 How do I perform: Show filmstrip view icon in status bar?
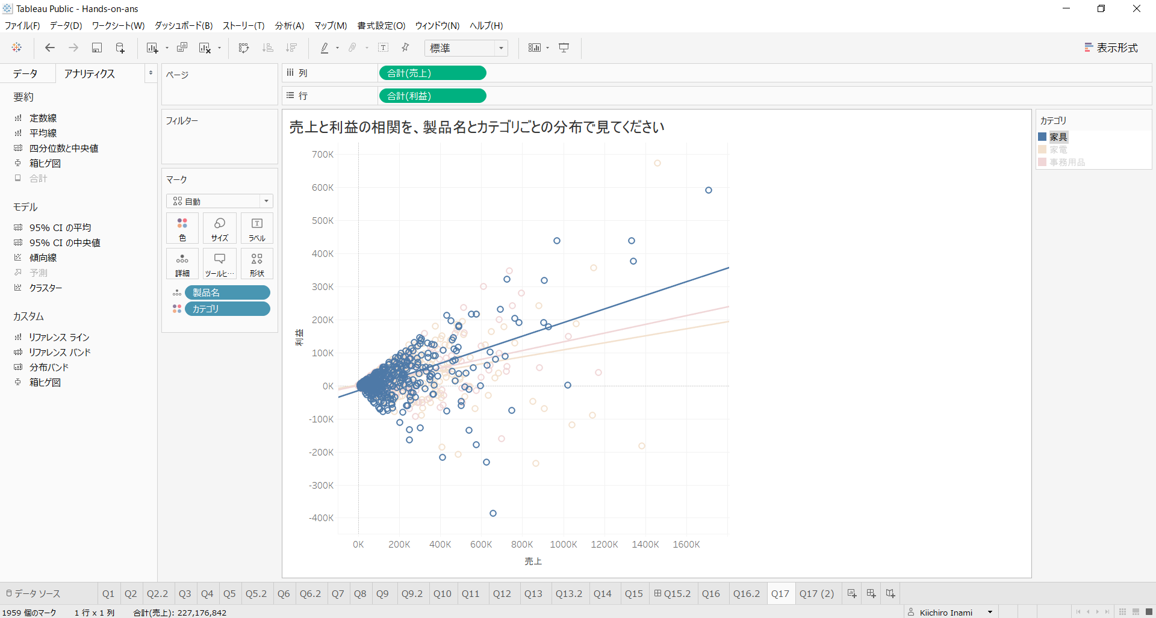pyautogui.click(x=1136, y=612)
